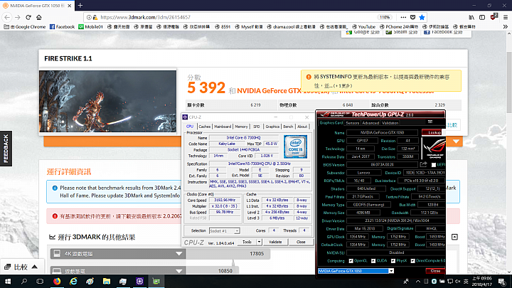Open GPU-Z Validation tab
This screenshot has height=288, width=512.
[x=390, y=123]
